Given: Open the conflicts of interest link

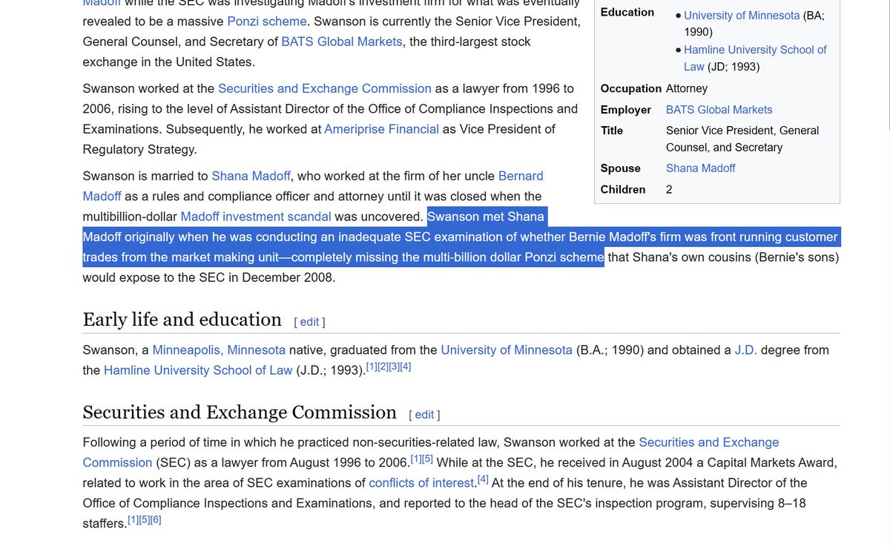Looking at the screenshot, I should coord(421,483).
